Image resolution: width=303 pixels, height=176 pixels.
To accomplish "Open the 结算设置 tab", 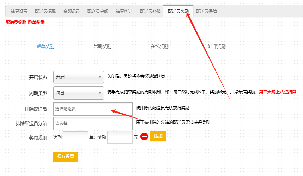I will coord(19,11).
